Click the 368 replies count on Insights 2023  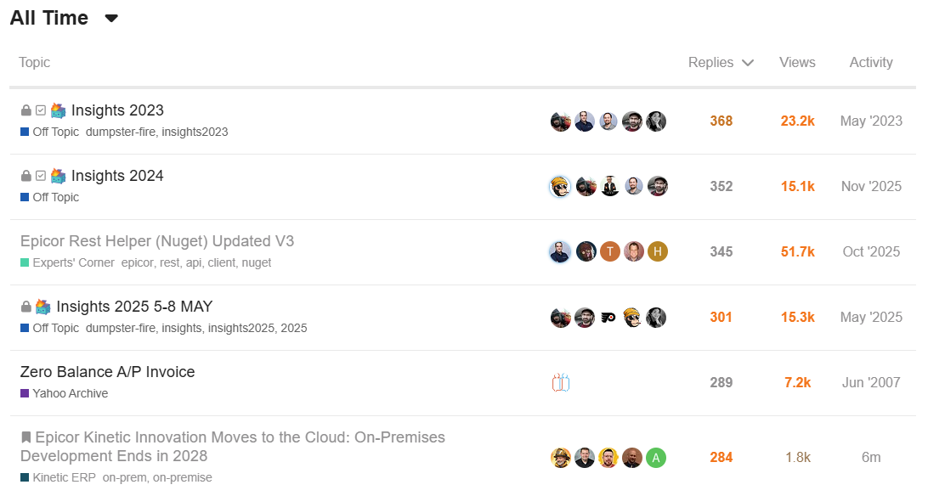(721, 121)
